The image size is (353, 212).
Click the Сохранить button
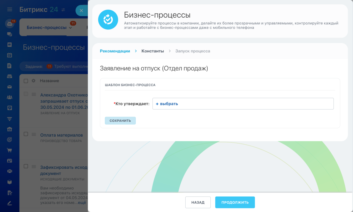tap(120, 121)
